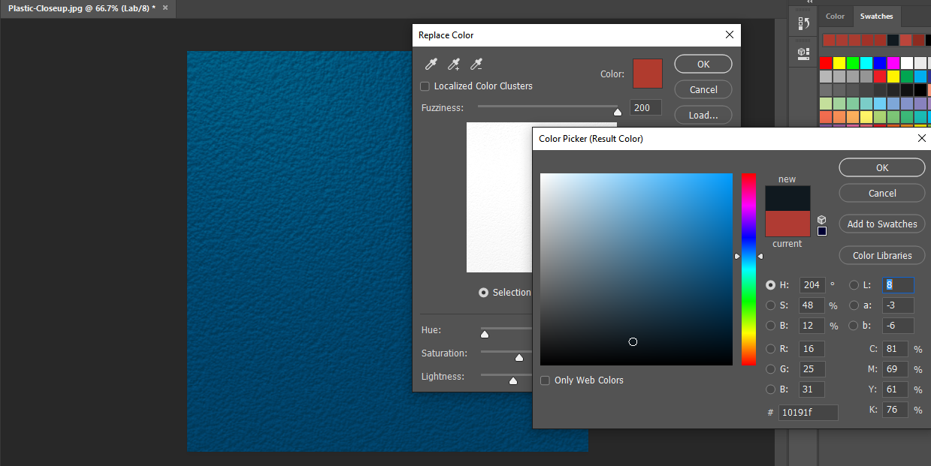The width and height of the screenshot is (931, 466).
Task: Click the K black percent field
Action: click(896, 410)
